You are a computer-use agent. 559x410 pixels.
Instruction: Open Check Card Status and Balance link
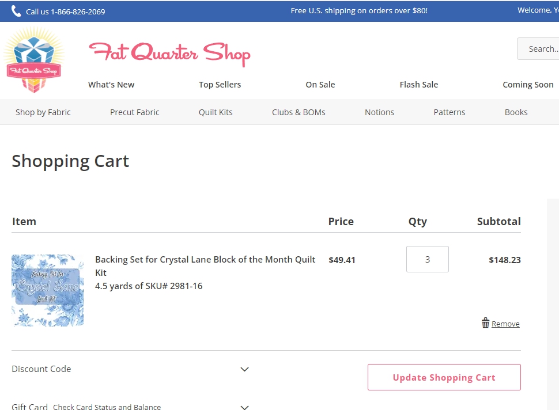pyautogui.click(x=107, y=407)
